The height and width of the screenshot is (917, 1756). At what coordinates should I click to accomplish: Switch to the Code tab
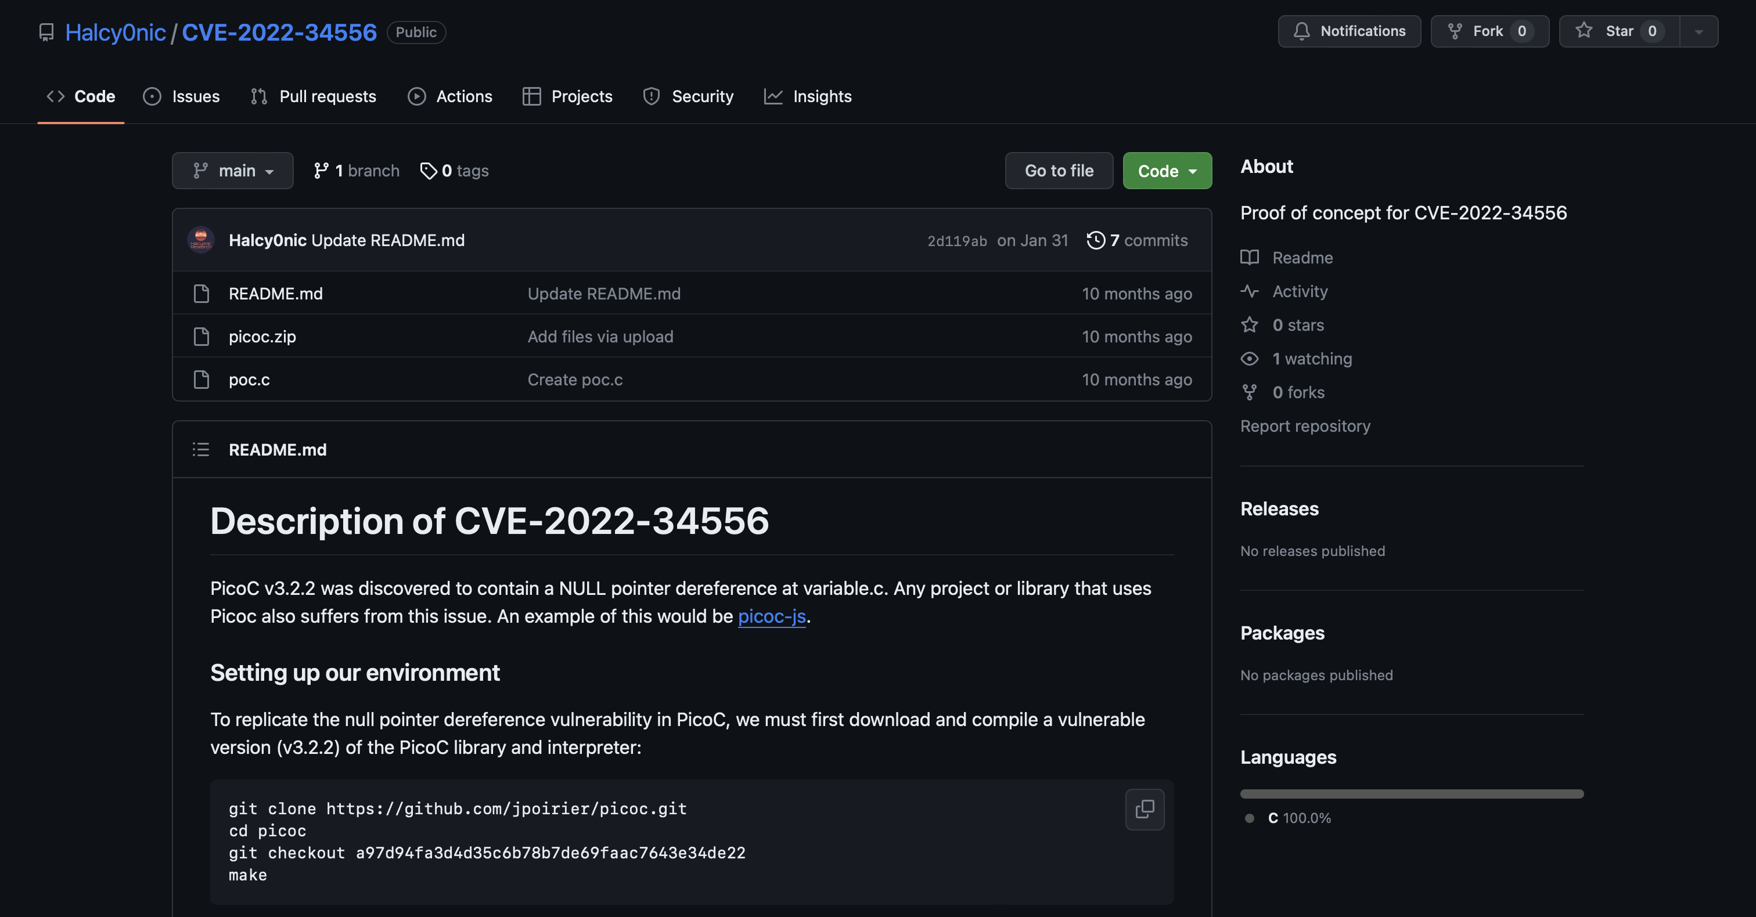pos(81,96)
